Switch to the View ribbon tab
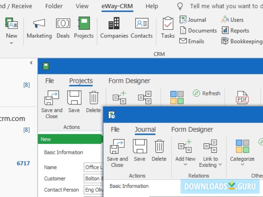The height and width of the screenshot is (197, 263). pyautogui.click(x=82, y=6)
